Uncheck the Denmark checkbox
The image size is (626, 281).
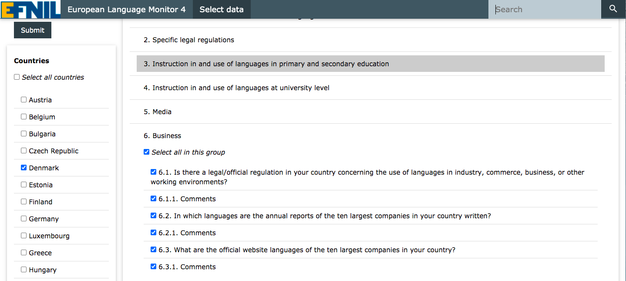click(x=24, y=168)
